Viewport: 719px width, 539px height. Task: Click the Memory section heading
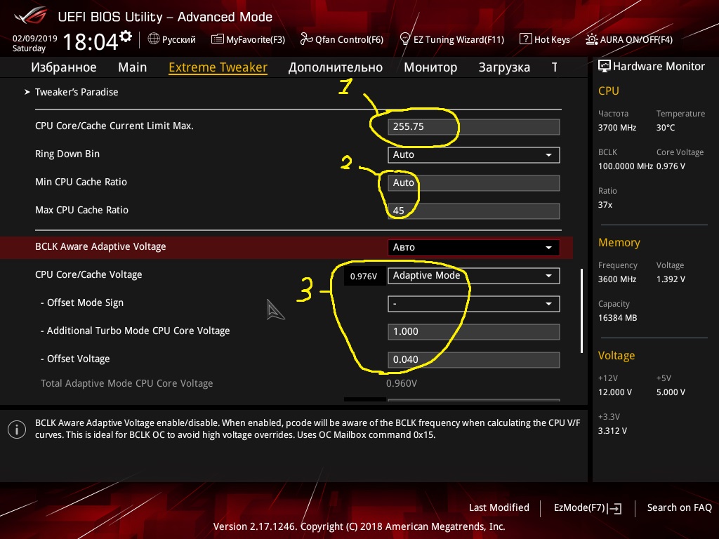click(x=619, y=242)
